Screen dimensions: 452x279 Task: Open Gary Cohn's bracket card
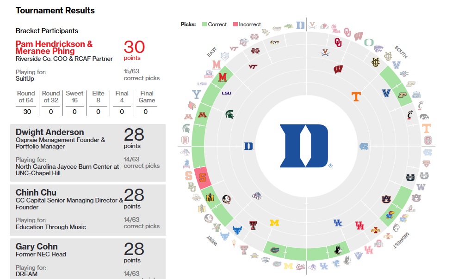[88, 258]
